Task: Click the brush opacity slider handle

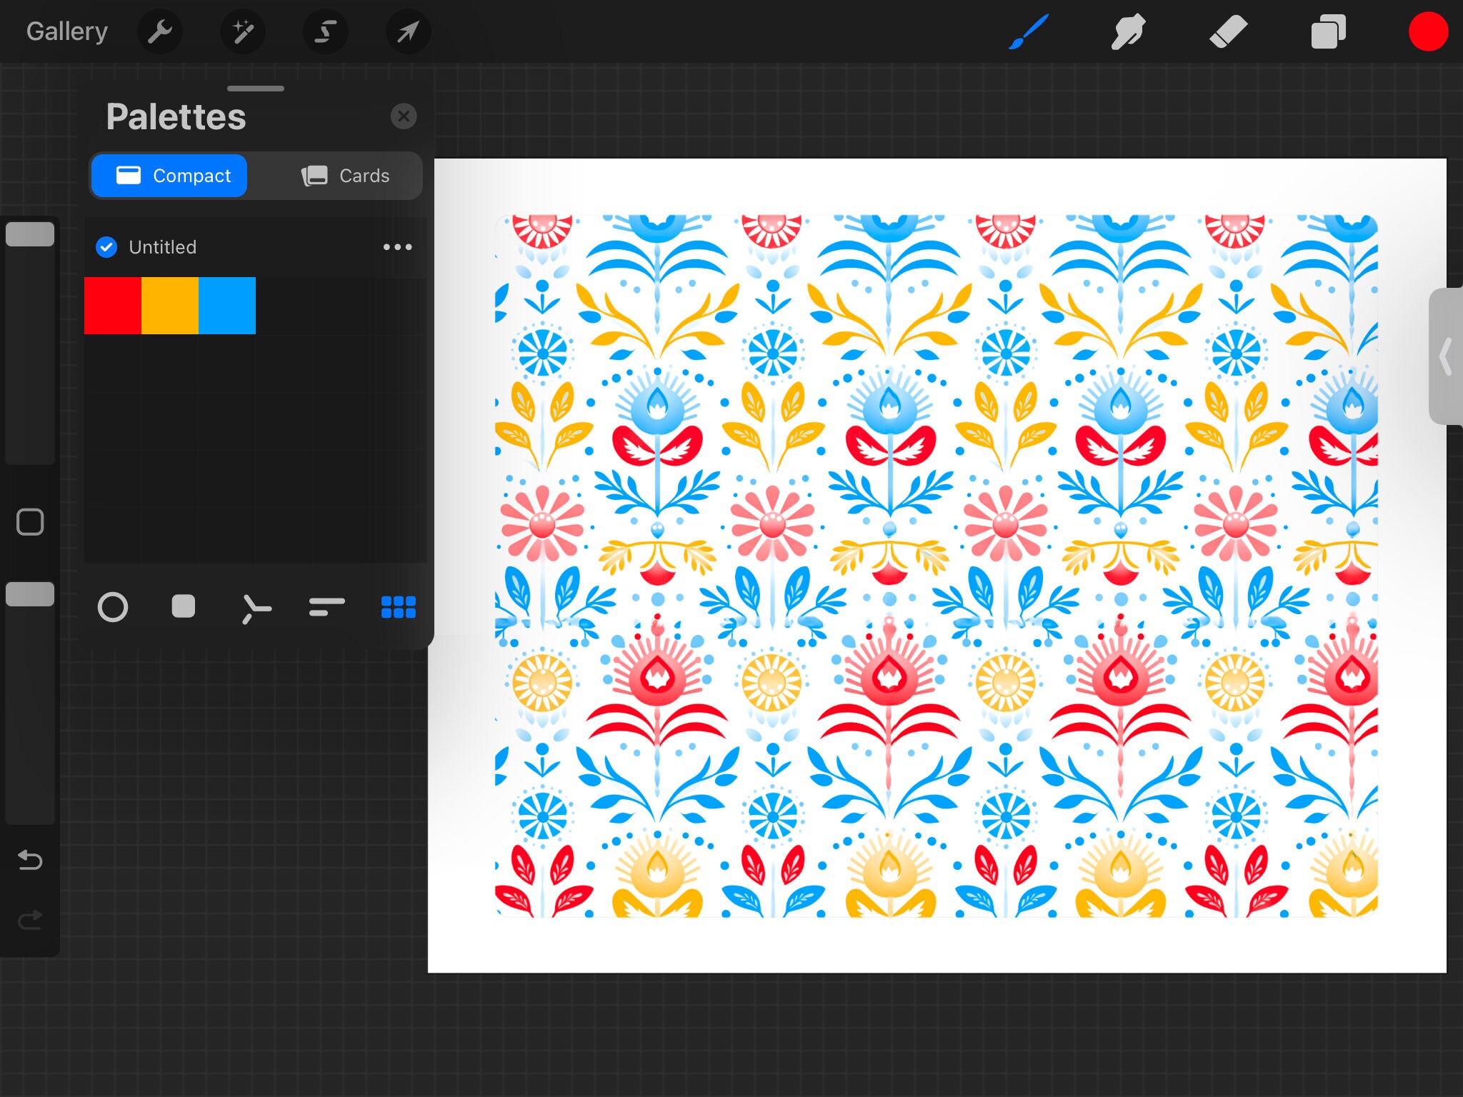Action: tap(30, 594)
